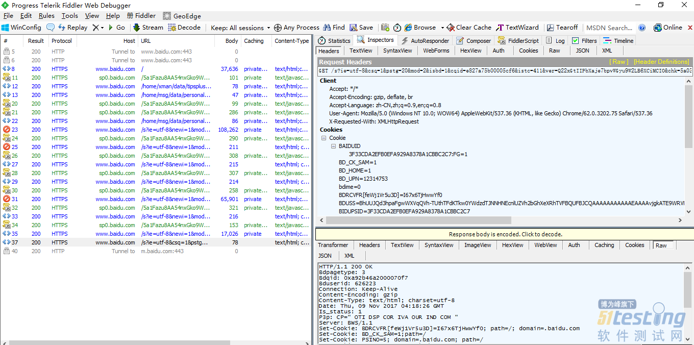This screenshot has height=345, width=694.
Task: Click the timer stopwatch icon
Action: click(398, 28)
